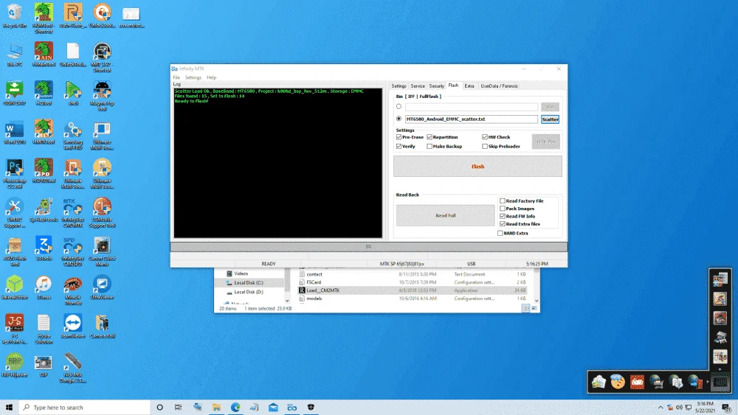Open the Canon Quick Menu shortcut
This screenshot has height=415, width=738.
coord(102,252)
